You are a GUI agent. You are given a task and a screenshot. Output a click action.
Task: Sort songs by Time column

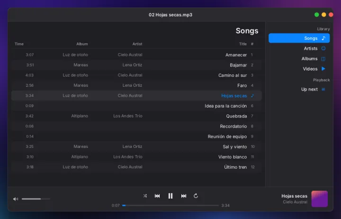click(19, 44)
